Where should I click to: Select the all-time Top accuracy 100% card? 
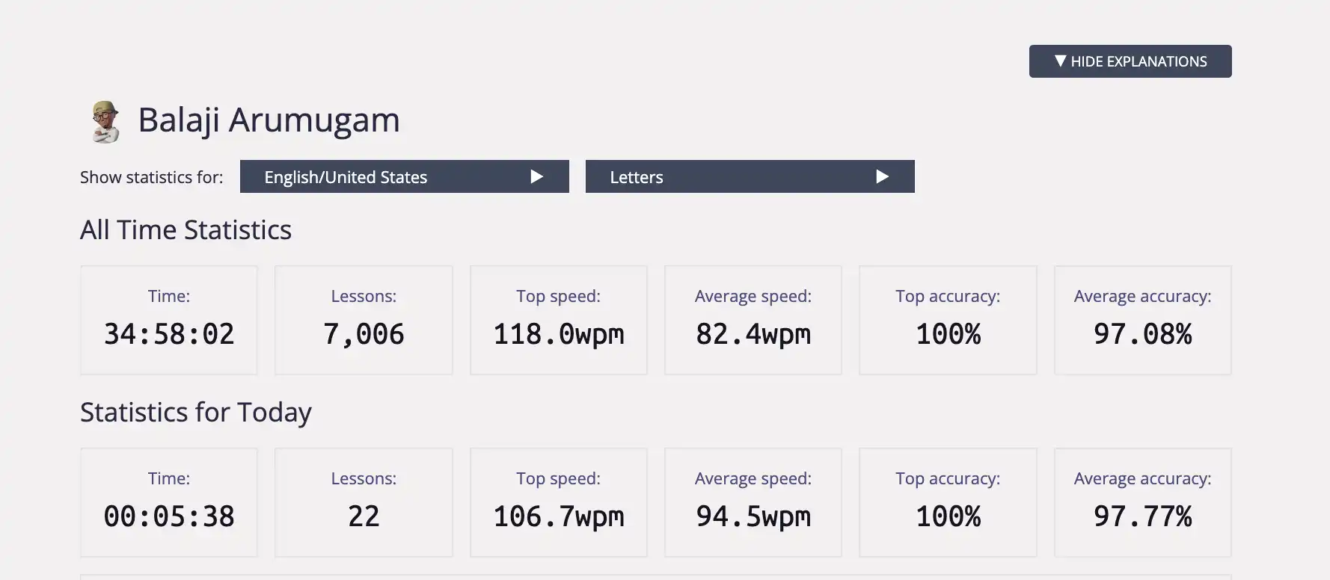pos(948,320)
